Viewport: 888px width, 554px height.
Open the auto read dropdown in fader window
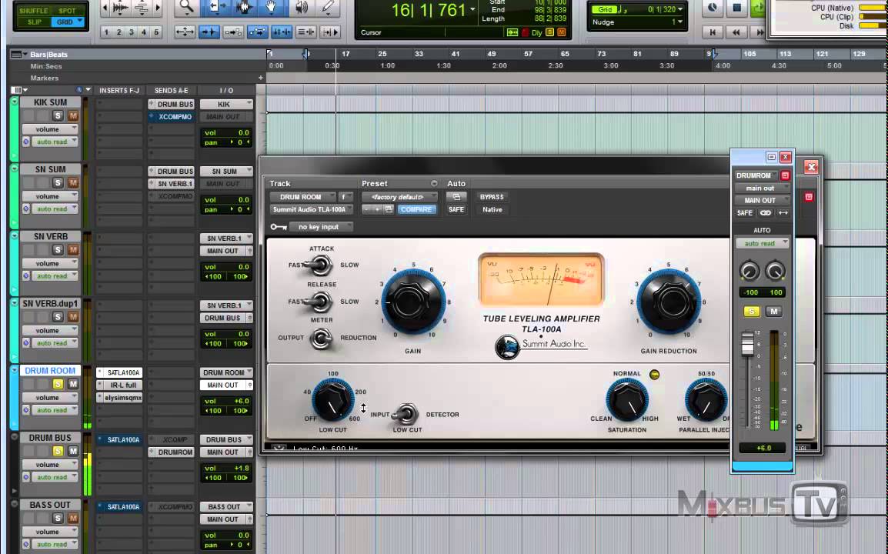pyautogui.click(x=763, y=243)
